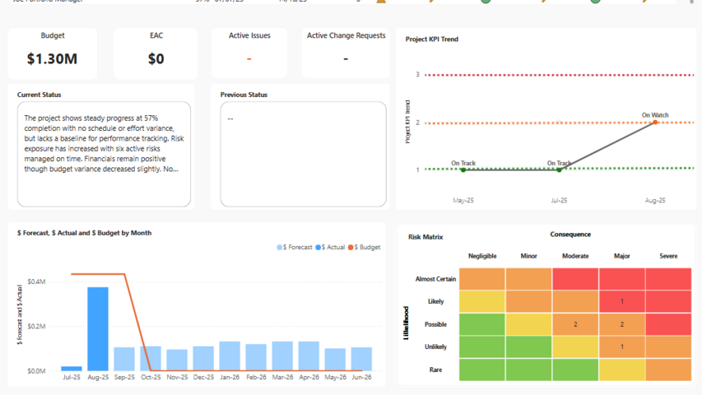The image size is (702, 395).
Task: Open the Budget $1.30M card
Action: click(53, 53)
